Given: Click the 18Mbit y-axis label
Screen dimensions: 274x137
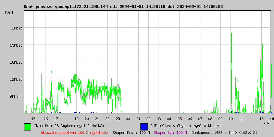Looking at the screenshot, I should [16, 62].
